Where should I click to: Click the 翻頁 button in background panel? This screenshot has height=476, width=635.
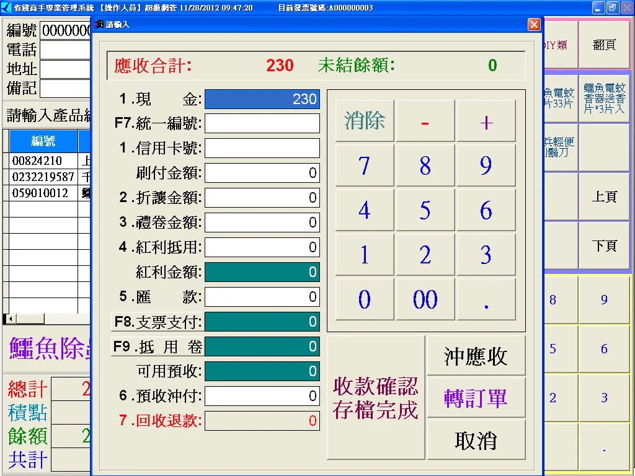[x=604, y=45]
